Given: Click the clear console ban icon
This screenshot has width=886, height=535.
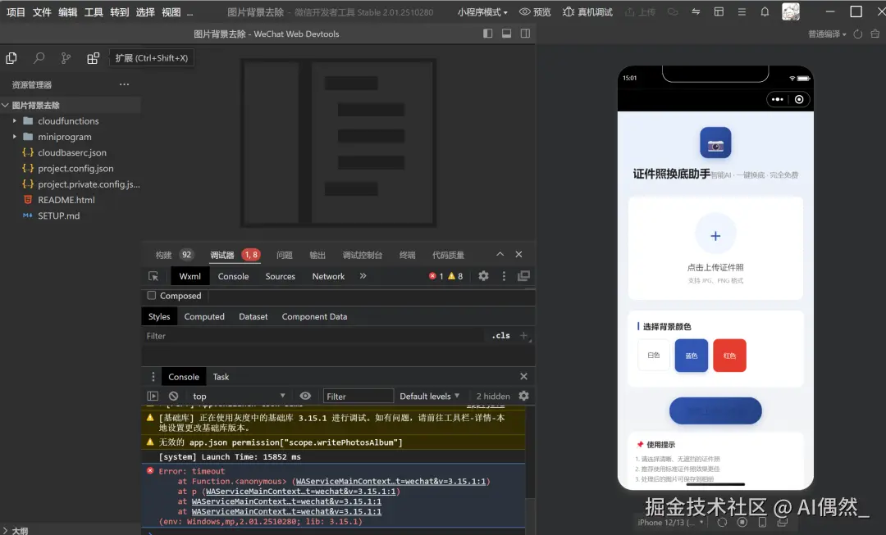Looking at the screenshot, I should (x=173, y=397).
